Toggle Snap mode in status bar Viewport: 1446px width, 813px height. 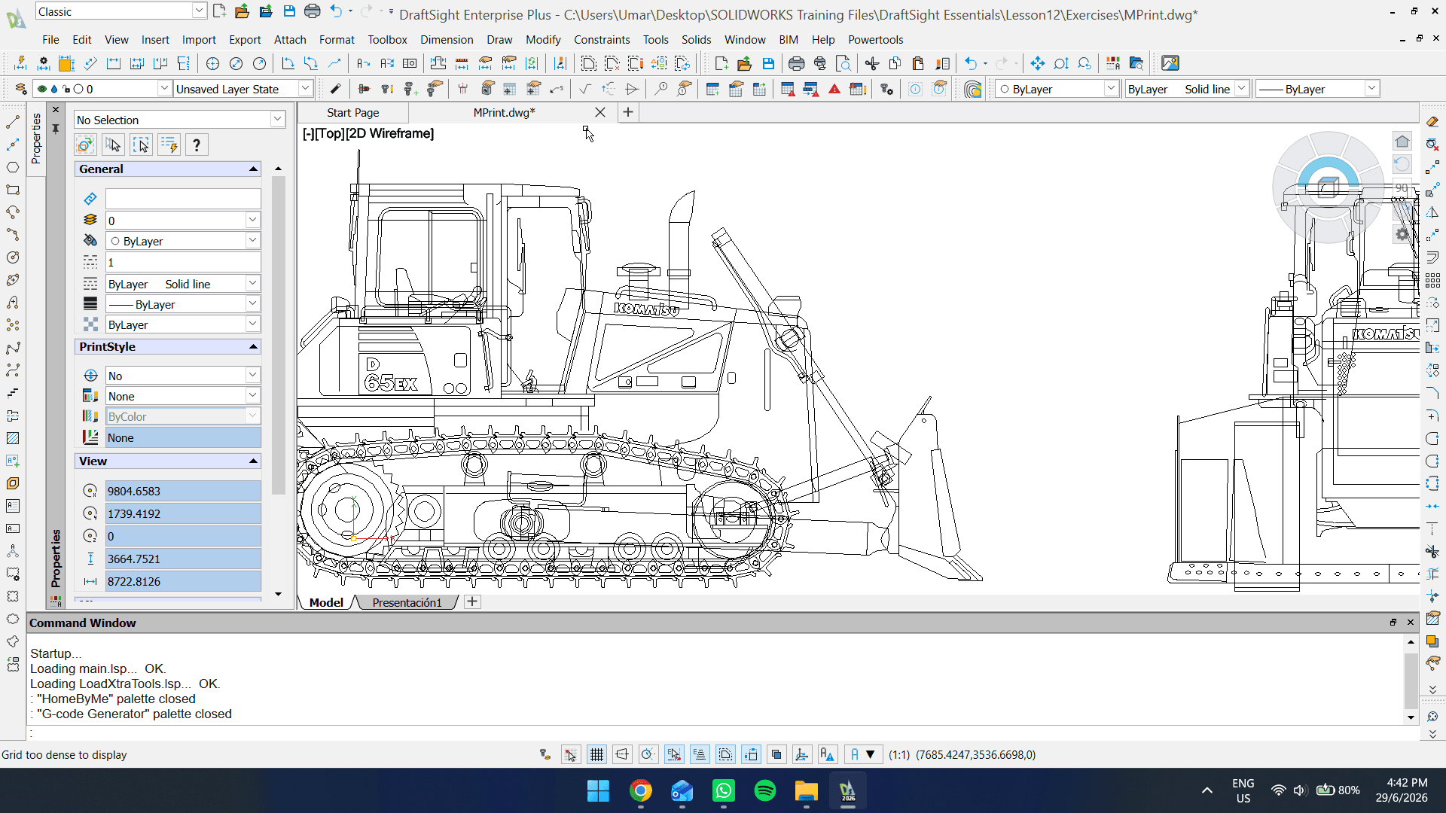coord(571,754)
